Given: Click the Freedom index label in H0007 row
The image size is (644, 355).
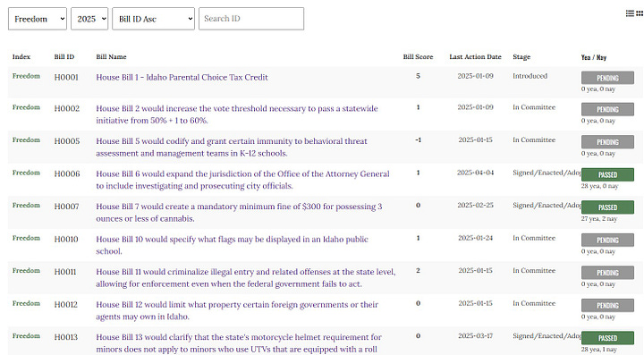Looking at the screenshot, I should [x=26, y=205].
